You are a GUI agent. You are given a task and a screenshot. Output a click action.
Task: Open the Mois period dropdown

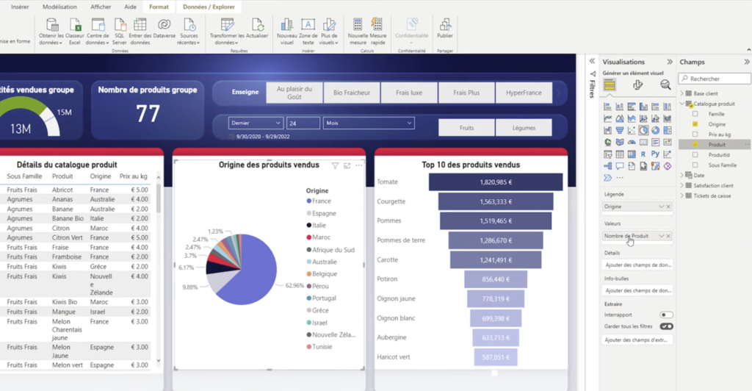point(369,123)
